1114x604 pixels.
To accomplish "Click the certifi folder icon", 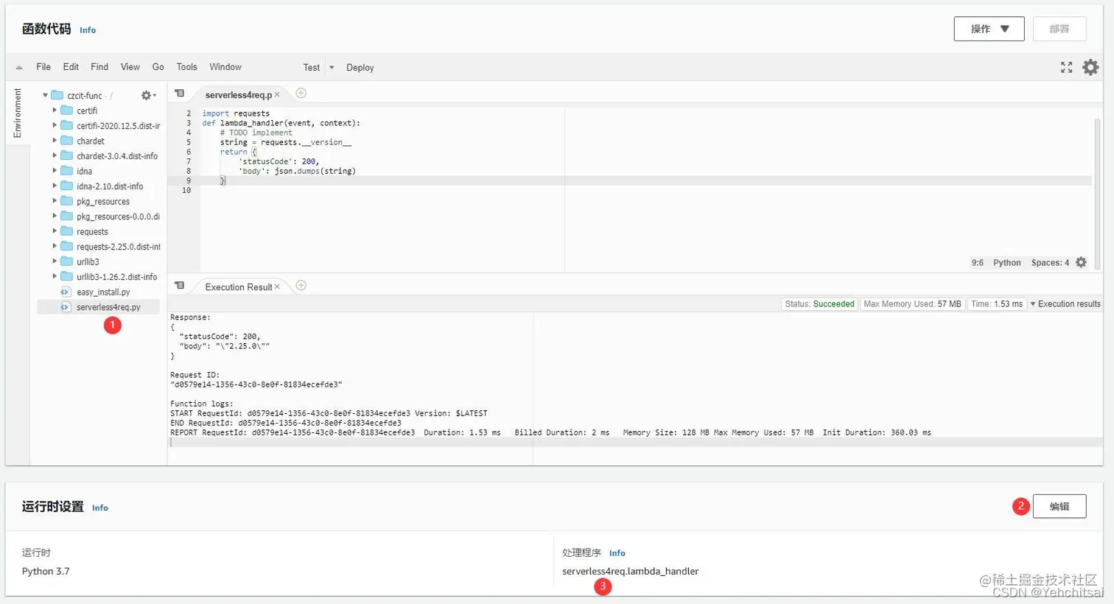I will click(x=66, y=110).
